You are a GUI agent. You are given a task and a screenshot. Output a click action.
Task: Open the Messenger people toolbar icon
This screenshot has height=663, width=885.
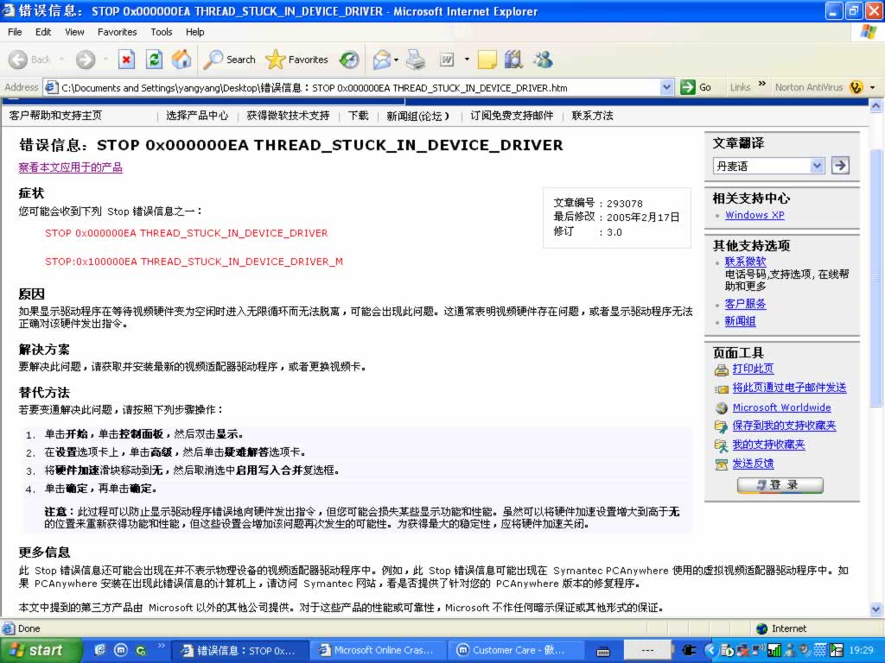point(543,60)
